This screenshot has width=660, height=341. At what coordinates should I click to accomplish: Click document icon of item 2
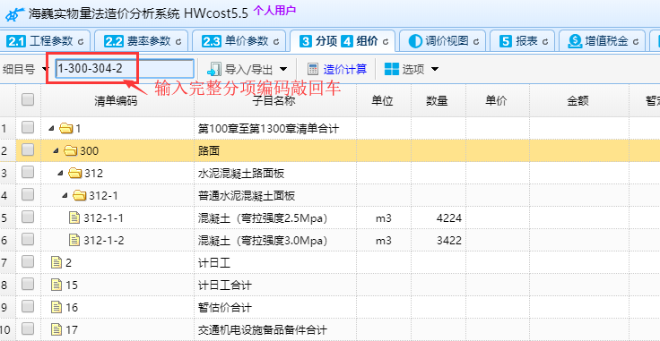[56, 262]
